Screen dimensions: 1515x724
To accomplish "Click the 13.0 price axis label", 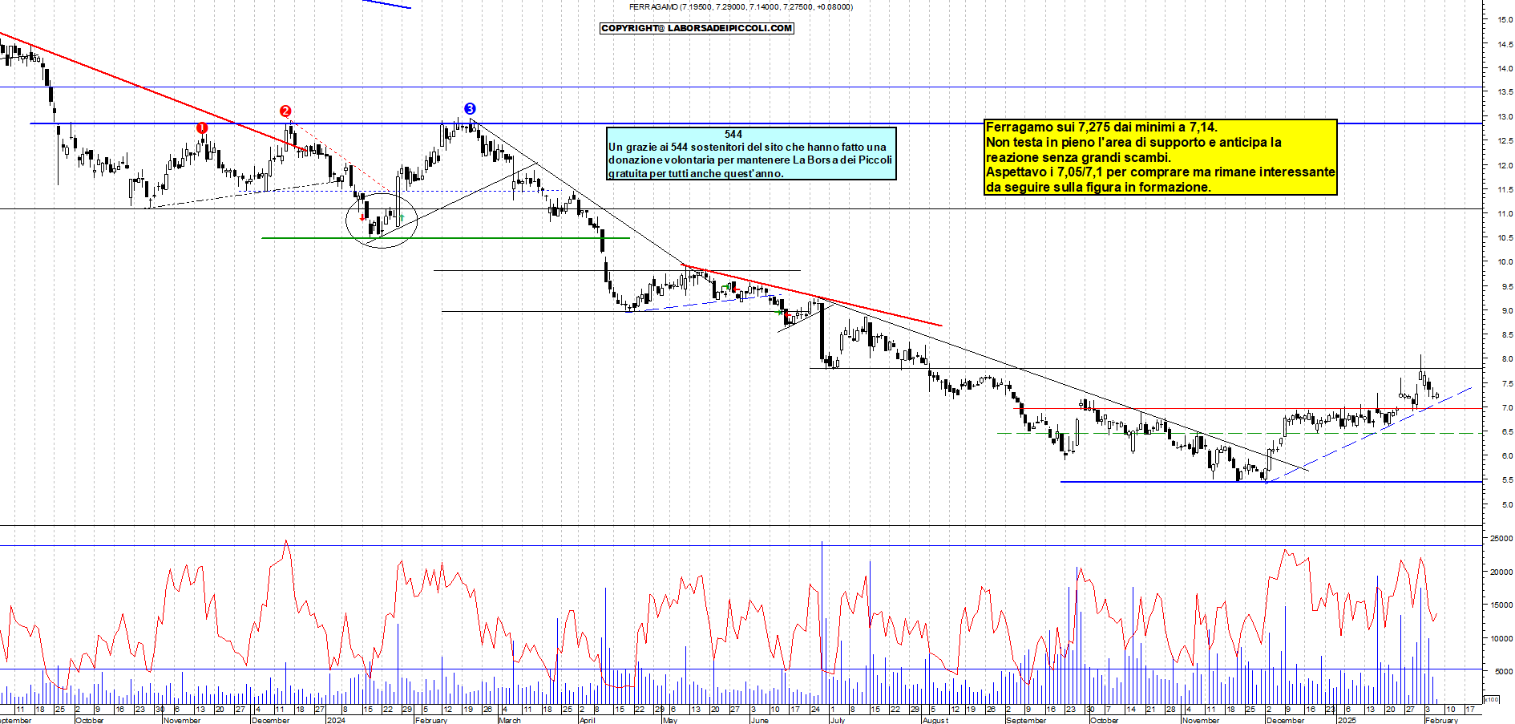I will 1505,117.
